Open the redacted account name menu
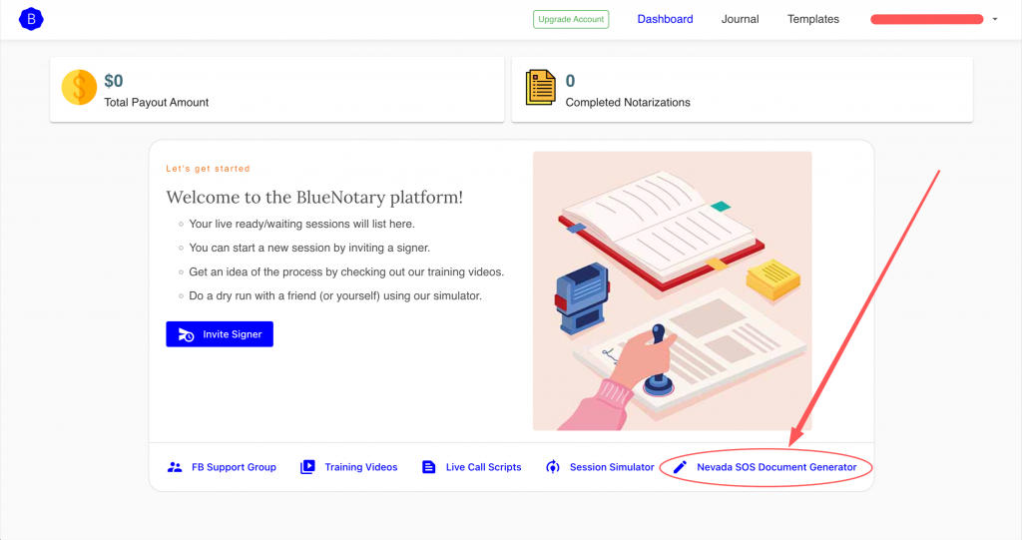The width and height of the screenshot is (1022, 540). coord(927,19)
